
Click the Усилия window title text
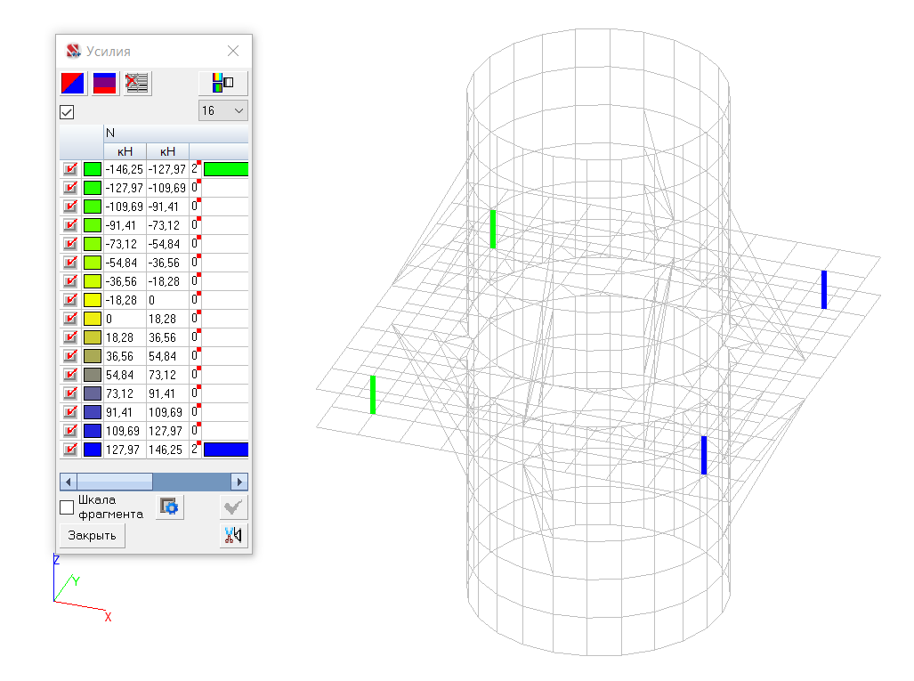click(x=109, y=52)
